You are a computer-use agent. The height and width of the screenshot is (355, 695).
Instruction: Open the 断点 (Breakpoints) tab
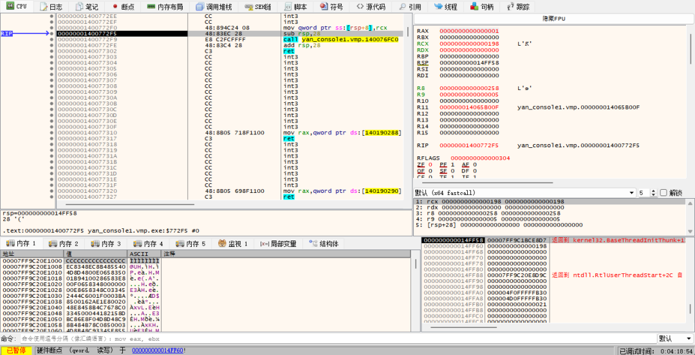click(x=123, y=6)
